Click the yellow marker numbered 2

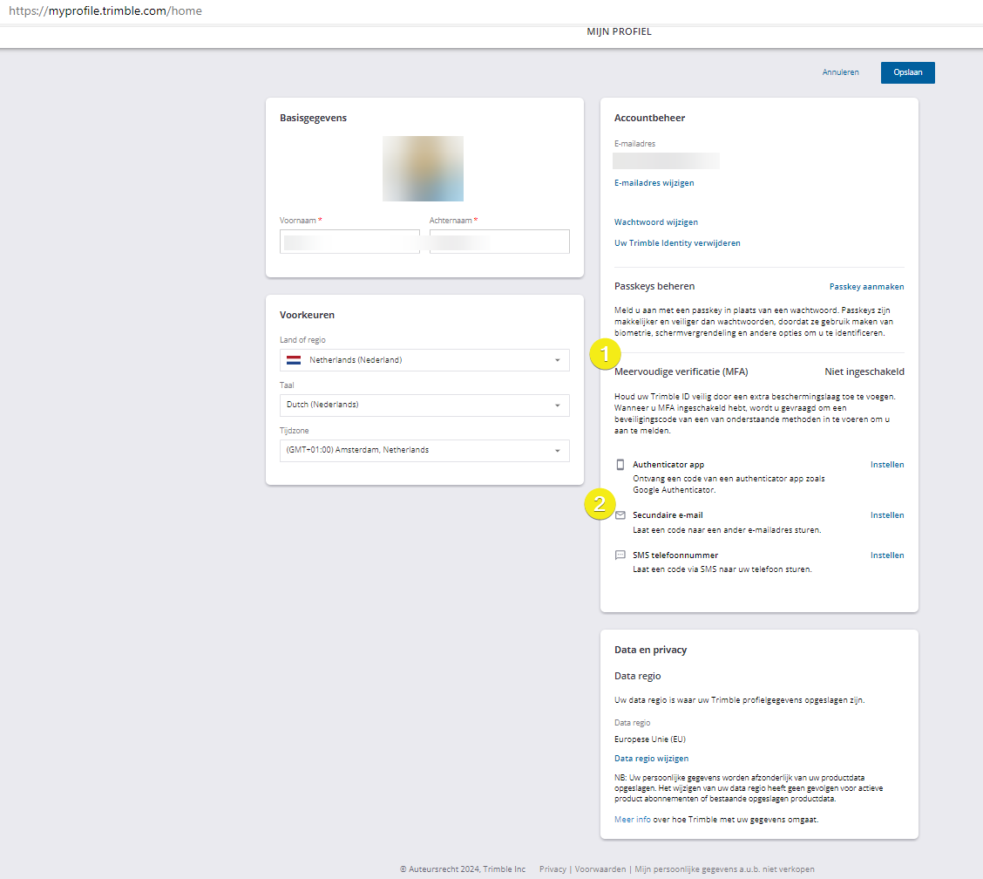[x=601, y=504]
